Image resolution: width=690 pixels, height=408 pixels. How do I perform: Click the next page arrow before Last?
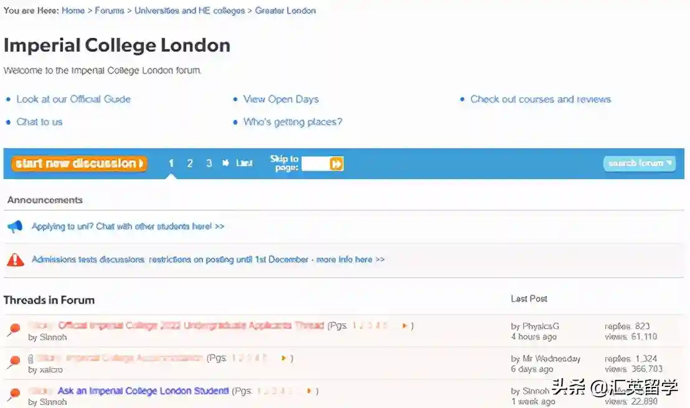pos(225,164)
